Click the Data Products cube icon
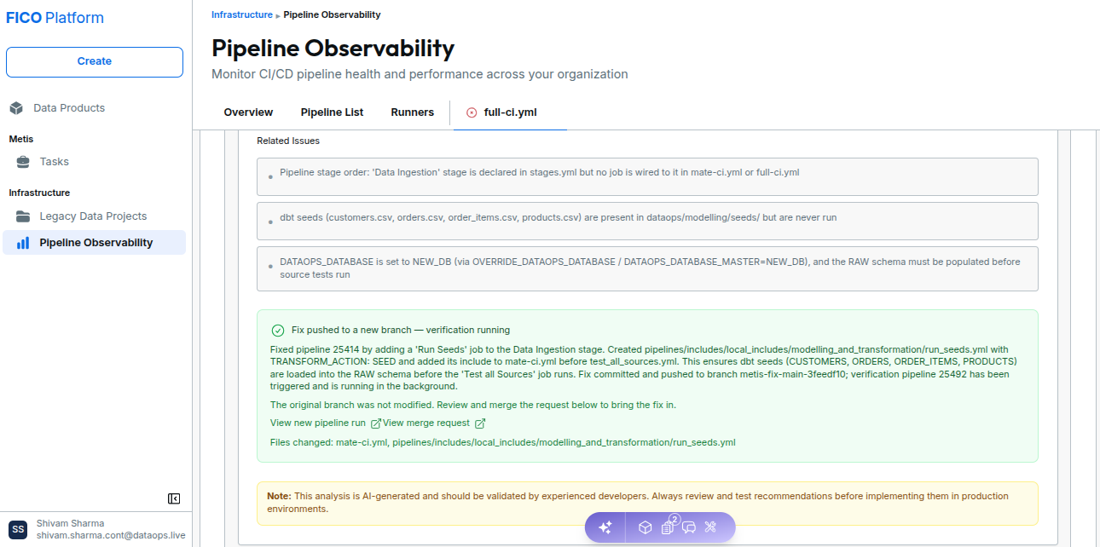Screen dimensions: 1100x547 pos(16,108)
